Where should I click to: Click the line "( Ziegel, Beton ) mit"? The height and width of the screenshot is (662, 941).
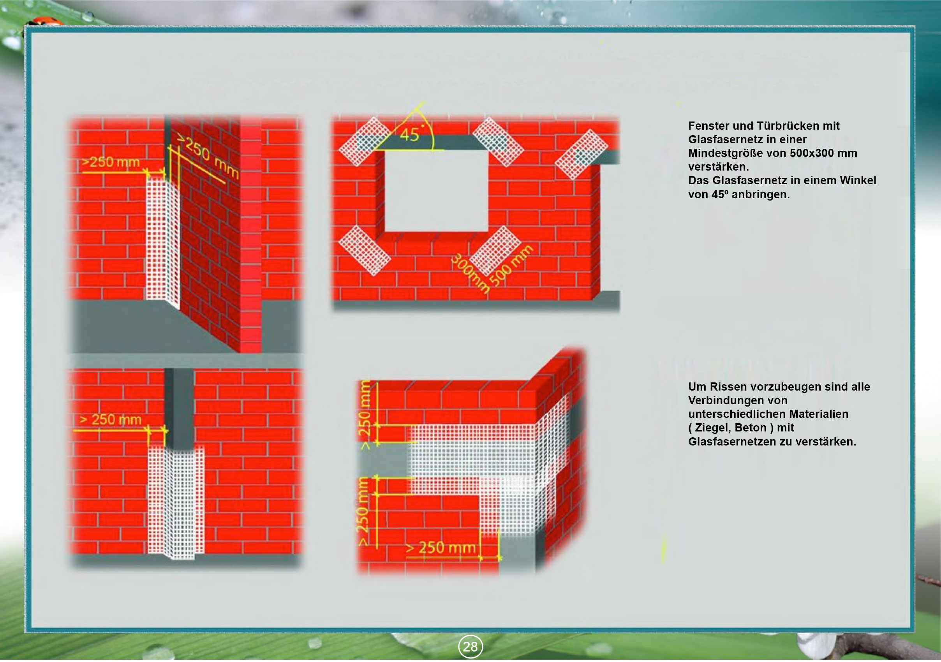point(741,428)
